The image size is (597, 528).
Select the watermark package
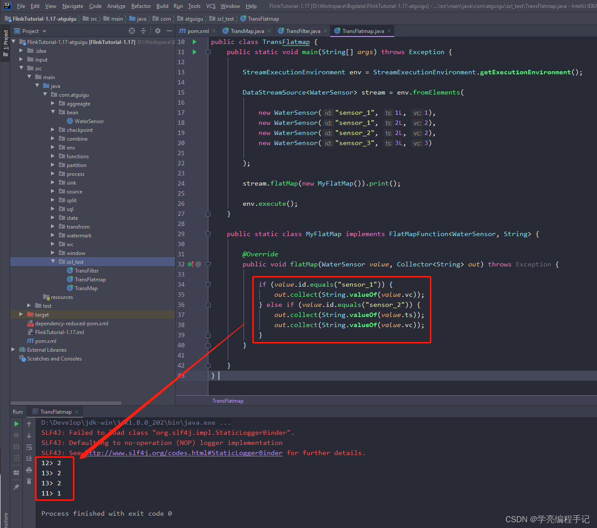click(x=79, y=236)
